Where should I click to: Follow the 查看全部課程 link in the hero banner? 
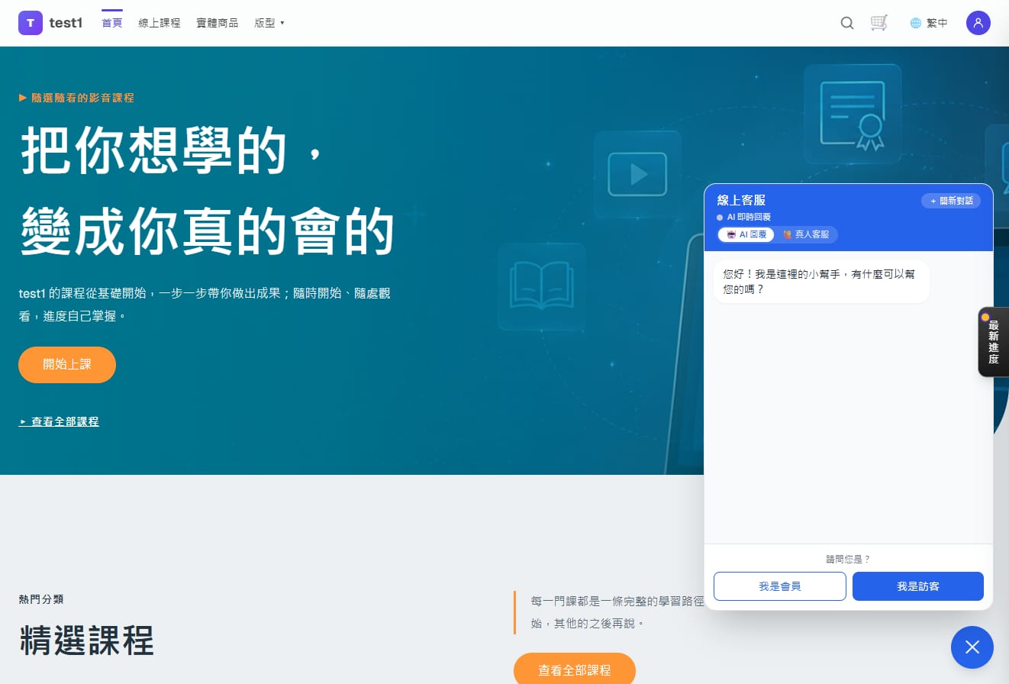coord(59,421)
